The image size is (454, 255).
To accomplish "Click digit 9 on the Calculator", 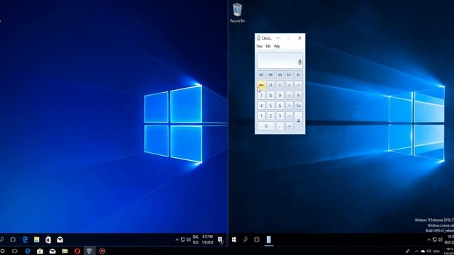I will (279, 96).
